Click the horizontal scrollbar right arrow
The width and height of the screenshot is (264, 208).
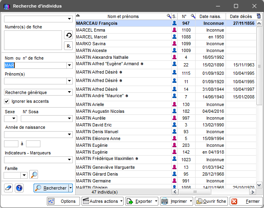pos(252,192)
